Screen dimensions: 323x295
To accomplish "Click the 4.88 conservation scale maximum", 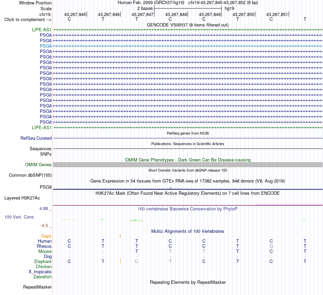I will pyautogui.click(x=44, y=209).
